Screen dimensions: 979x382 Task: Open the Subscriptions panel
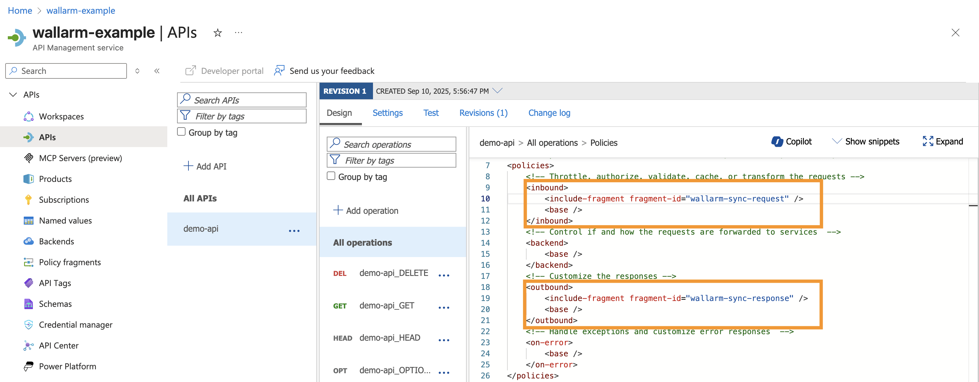coord(63,199)
